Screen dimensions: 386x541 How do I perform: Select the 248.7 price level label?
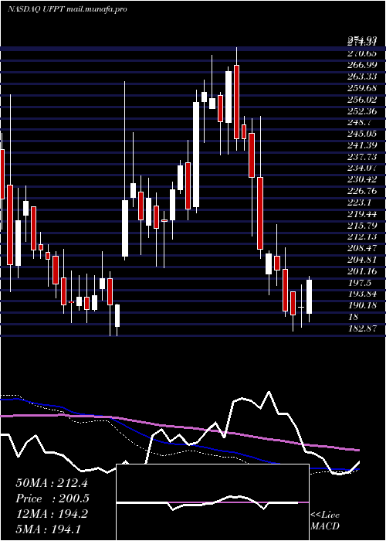359,122
